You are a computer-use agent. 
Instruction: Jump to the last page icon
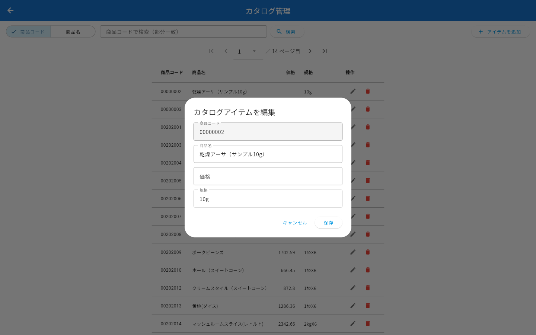[x=325, y=51]
